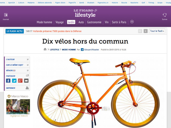
Task: Click the Suivre icon
Action: tap(164, 15)
